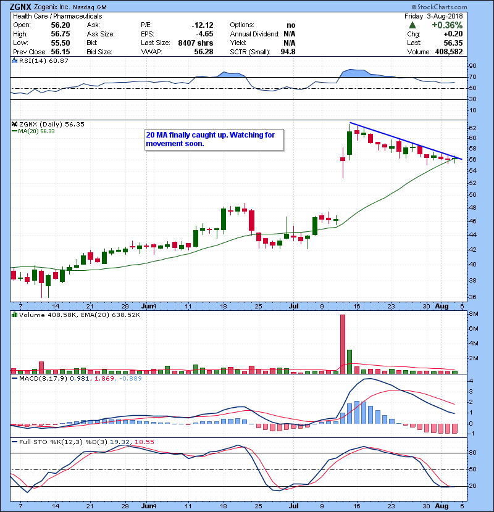Image resolution: width=494 pixels, height=512 pixels.
Task: Click the Nasdaq GM exchange label
Action: (x=90, y=7)
